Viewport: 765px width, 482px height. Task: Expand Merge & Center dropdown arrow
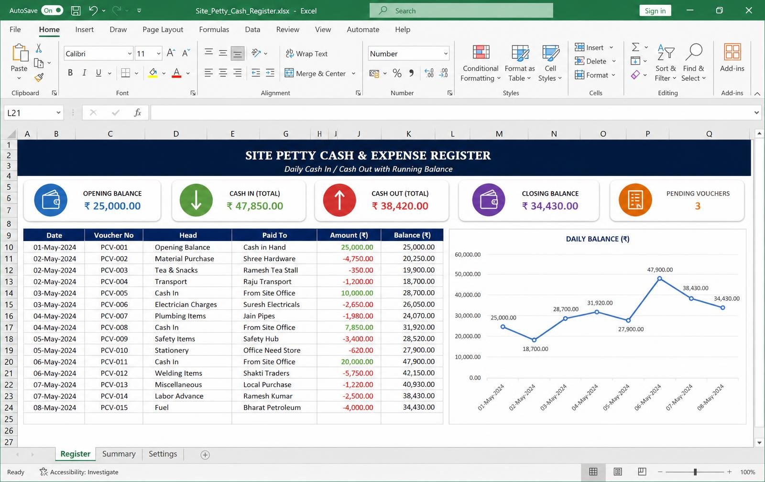tap(354, 73)
